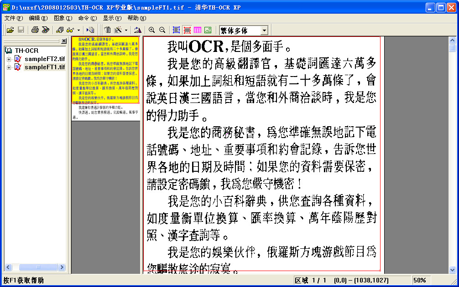
Task: Select the TH-OCR root node
Action: tap(26, 51)
